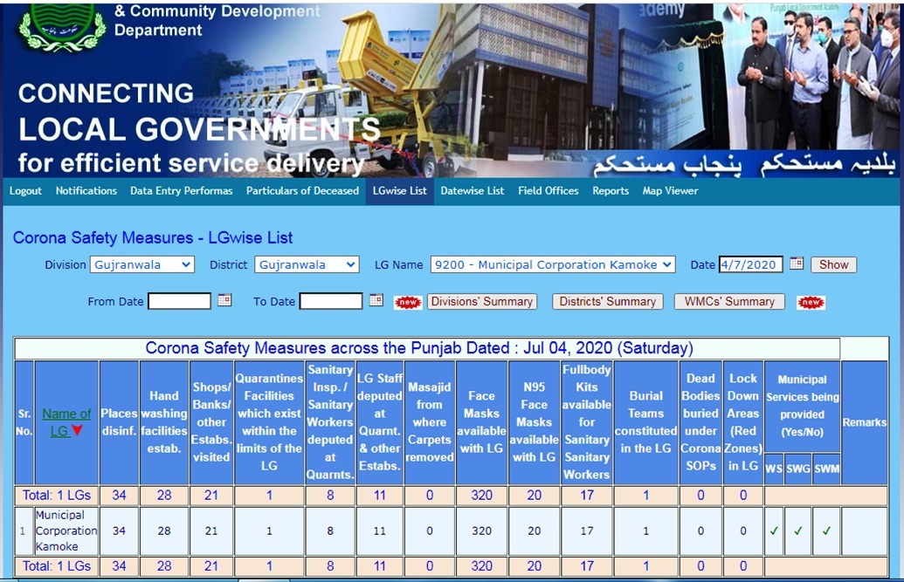This screenshot has height=582, width=904.
Task: Click the Show button
Action: 833,264
